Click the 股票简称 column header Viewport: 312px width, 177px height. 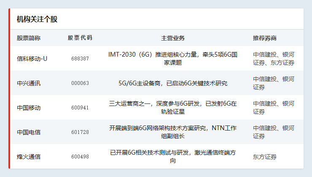29,38
